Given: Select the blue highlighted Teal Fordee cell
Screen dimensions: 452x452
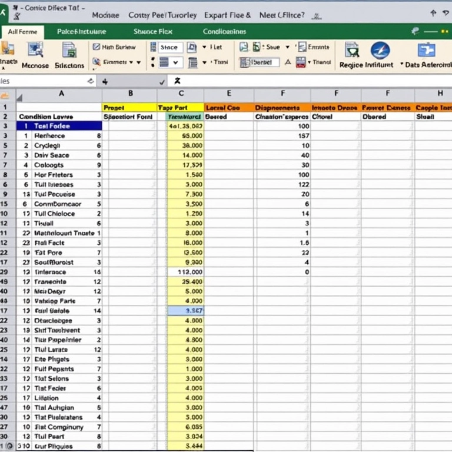Looking at the screenshot, I should [59, 126].
